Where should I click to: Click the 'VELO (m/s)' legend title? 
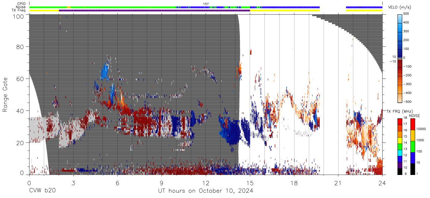click(400, 7)
